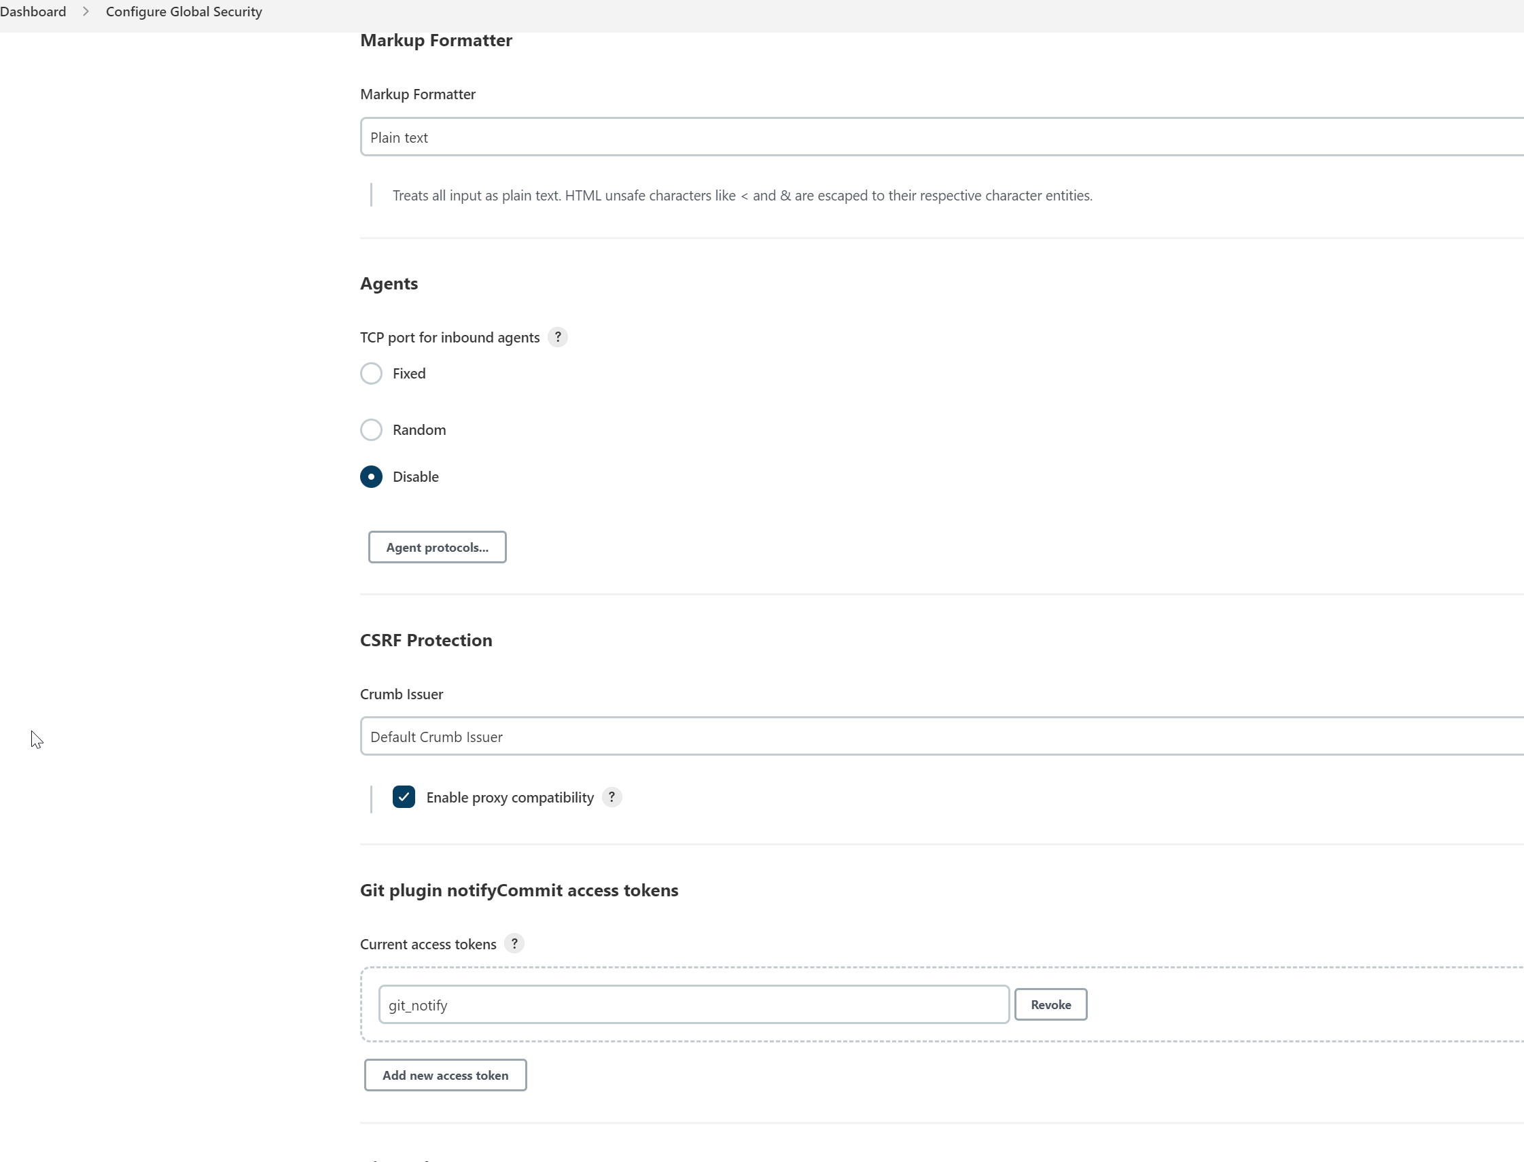The height and width of the screenshot is (1162, 1524).
Task: Click the Disable radio label text
Action: click(416, 476)
